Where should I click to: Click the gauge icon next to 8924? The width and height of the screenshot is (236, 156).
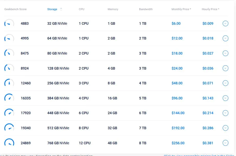coord(9,68)
